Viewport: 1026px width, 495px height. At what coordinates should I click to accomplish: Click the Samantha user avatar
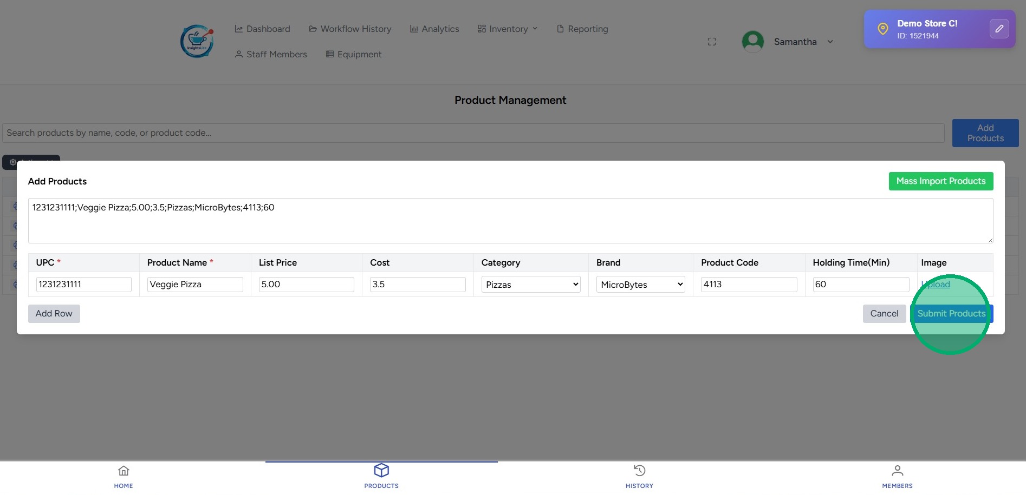[x=752, y=42]
